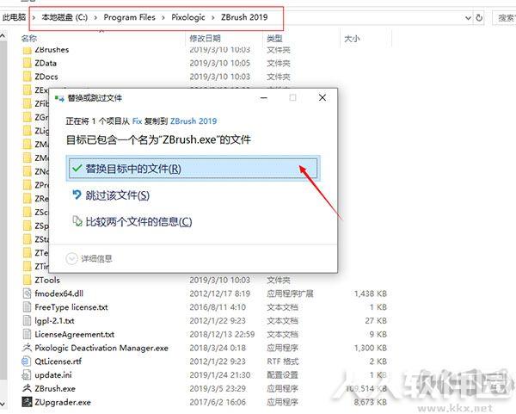Sort by 类型 column header
The width and height of the screenshot is (516, 414).
click(274, 39)
